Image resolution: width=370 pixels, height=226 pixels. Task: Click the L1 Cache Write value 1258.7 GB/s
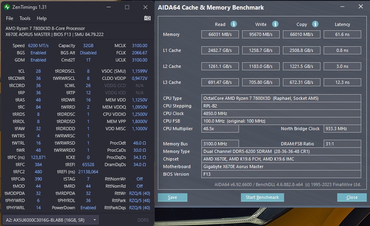[261, 50]
